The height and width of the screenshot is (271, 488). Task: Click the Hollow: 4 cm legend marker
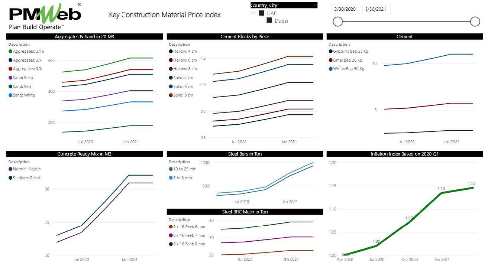coord(171,52)
